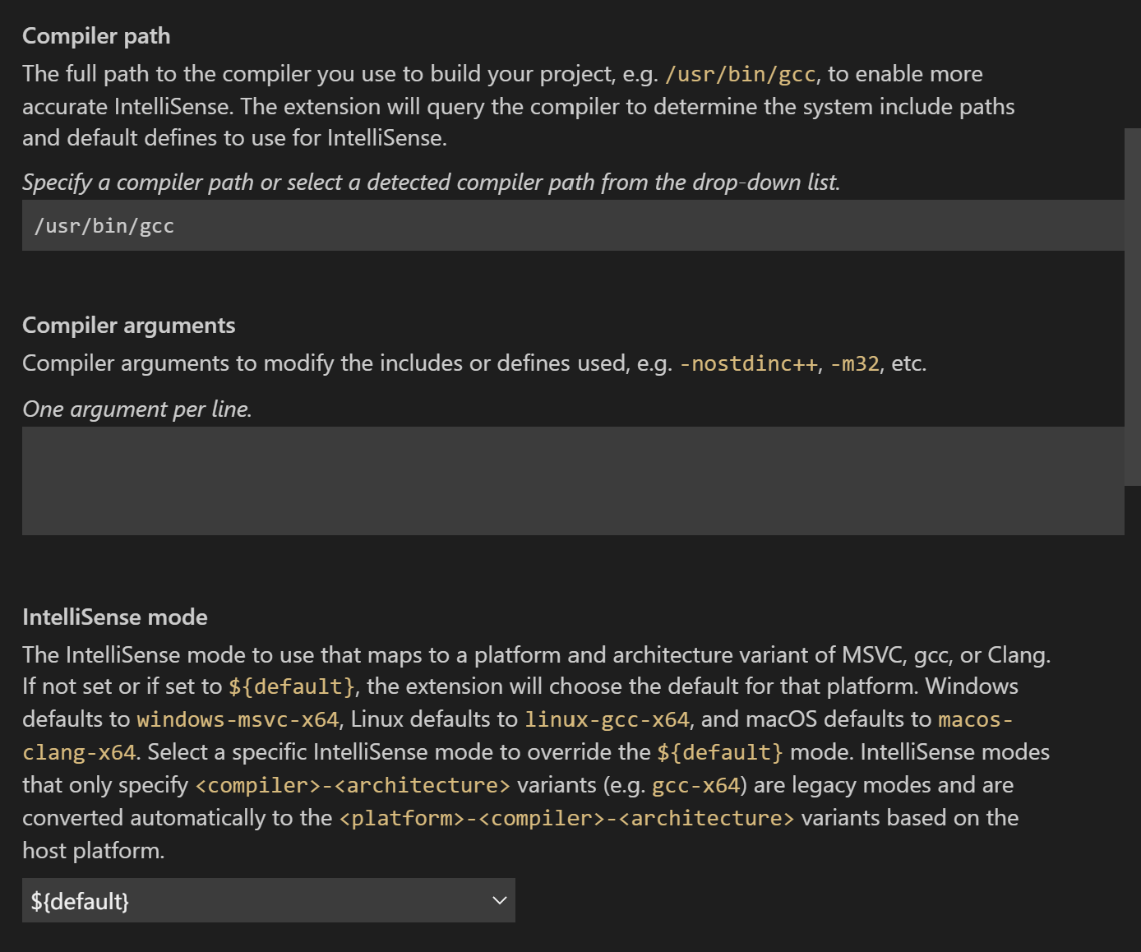Click the -nostdinc++ code snippet

[748, 363]
